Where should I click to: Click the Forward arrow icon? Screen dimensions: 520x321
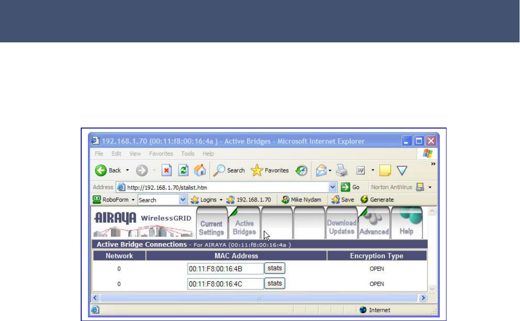point(142,170)
